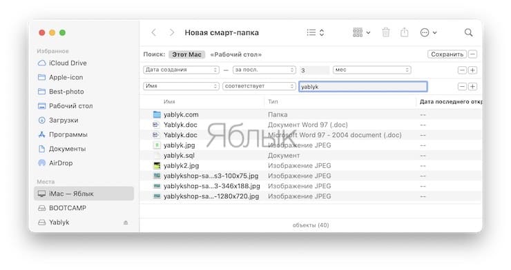Click the iMac computer icon
Screen dimensions: 511x270
pyautogui.click(x=41, y=194)
